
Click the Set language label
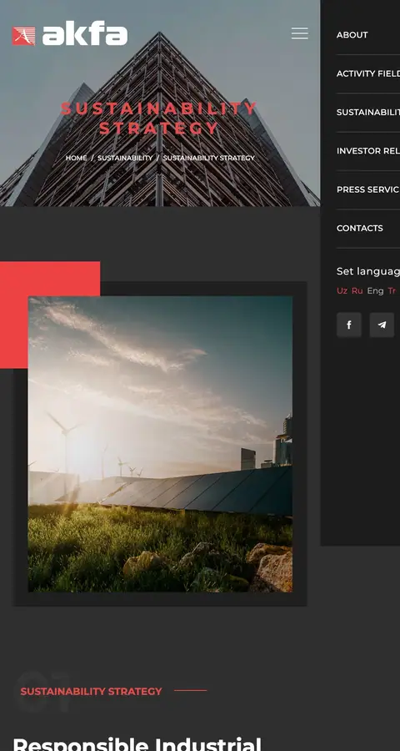(368, 271)
